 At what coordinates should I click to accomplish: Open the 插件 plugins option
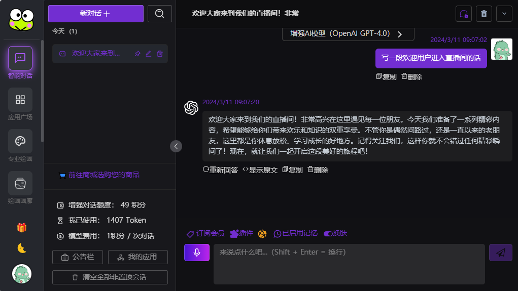pos(241,233)
